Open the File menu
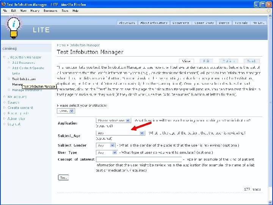 5,11
